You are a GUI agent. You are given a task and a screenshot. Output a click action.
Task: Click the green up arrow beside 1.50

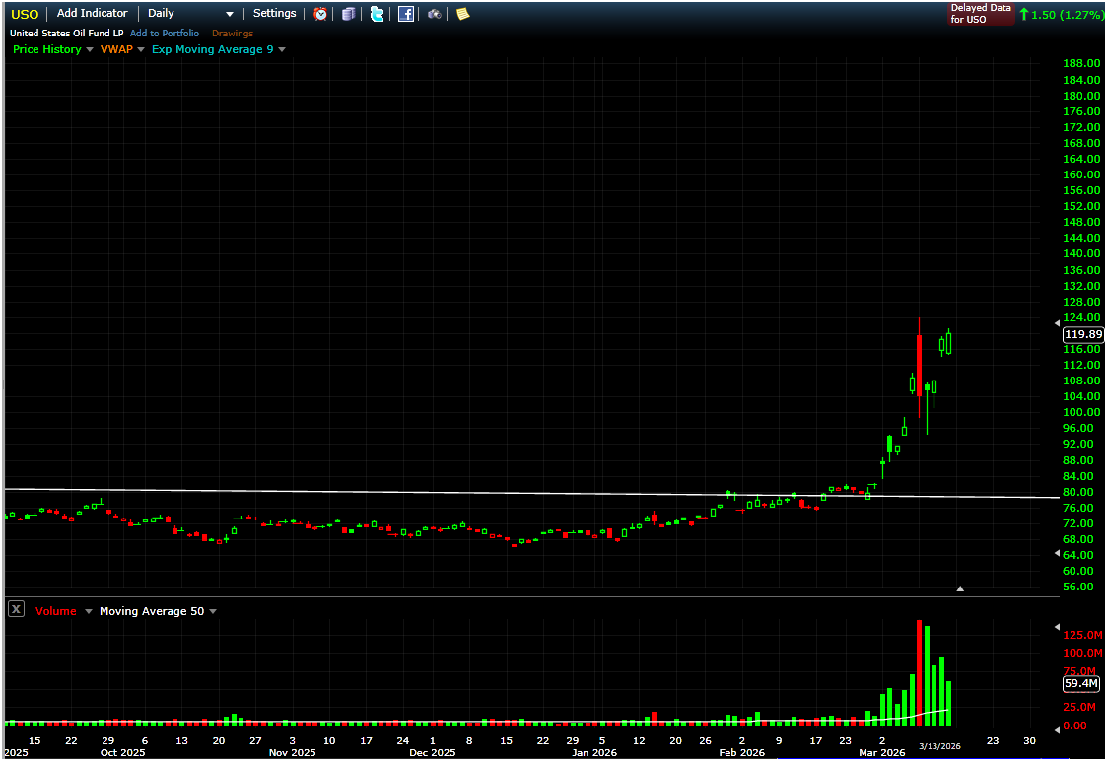(1023, 14)
